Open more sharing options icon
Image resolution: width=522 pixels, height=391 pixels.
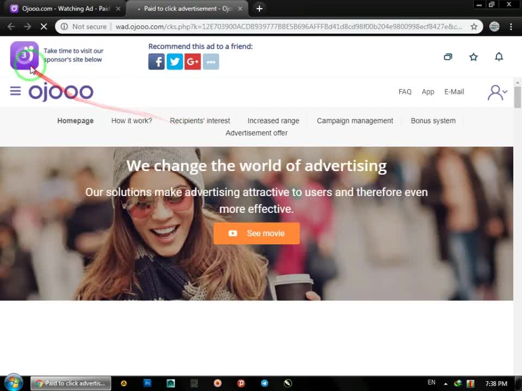[x=211, y=62]
